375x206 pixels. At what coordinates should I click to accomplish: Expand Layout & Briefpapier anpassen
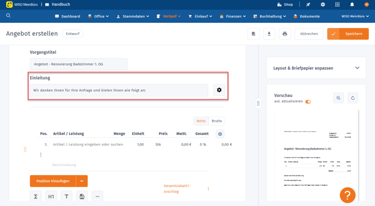pos(316,68)
